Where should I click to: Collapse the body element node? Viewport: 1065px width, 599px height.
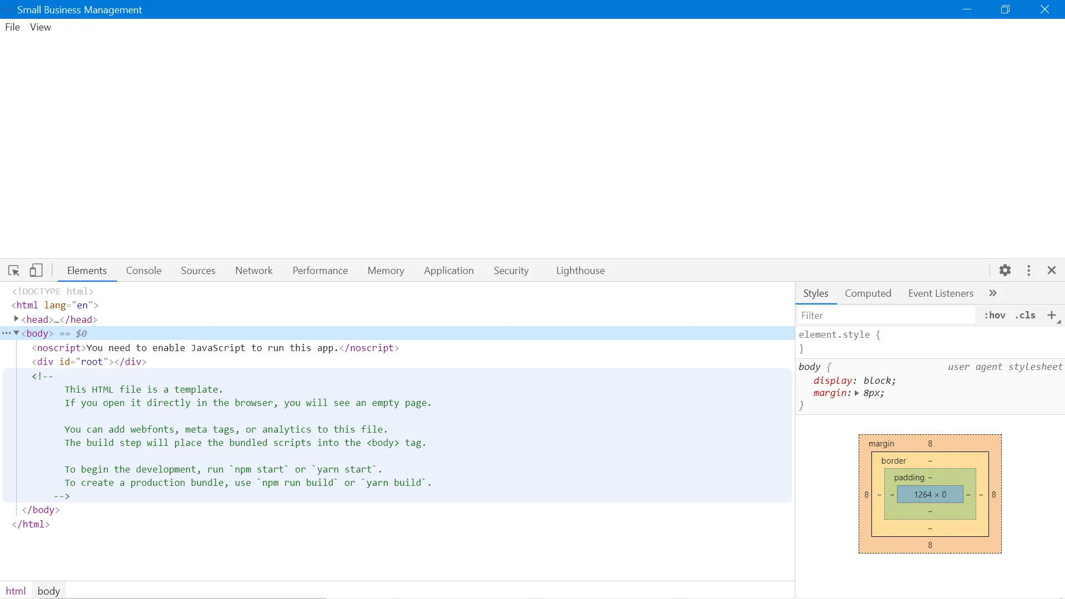point(16,333)
